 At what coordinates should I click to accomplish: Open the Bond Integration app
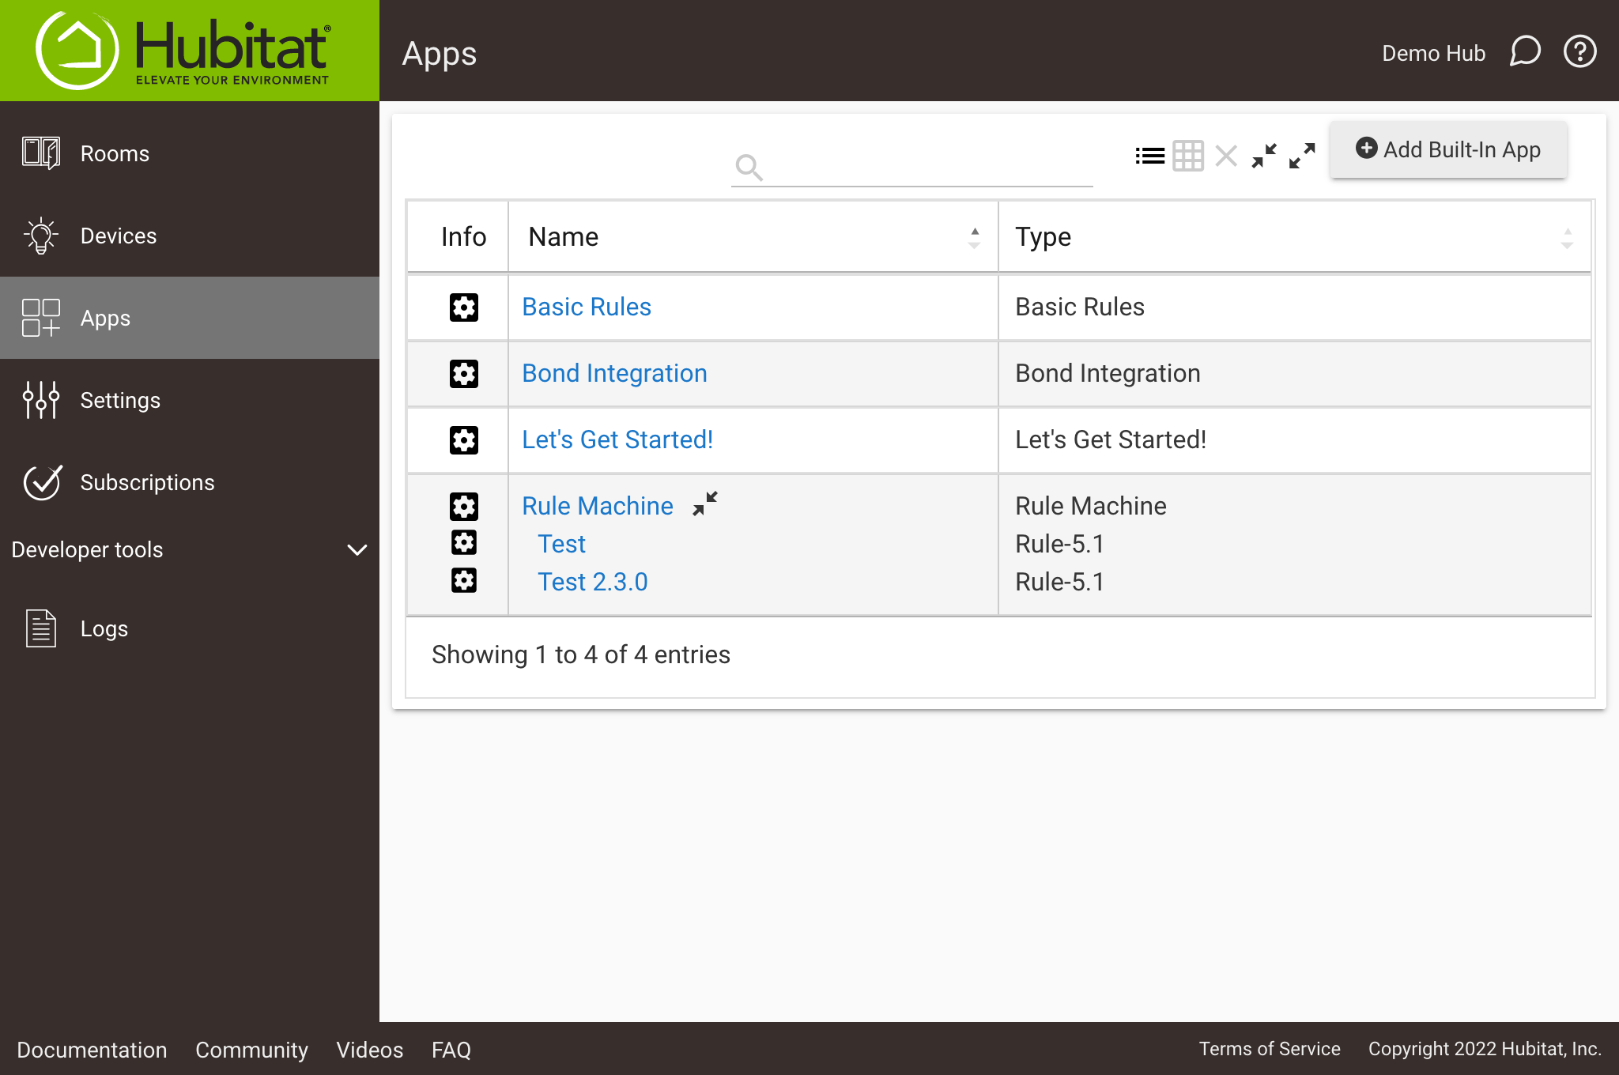pos(615,373)
